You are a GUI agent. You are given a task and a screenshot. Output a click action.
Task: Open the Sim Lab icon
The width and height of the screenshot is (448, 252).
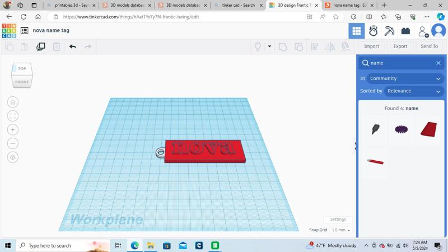click(373, 31)
